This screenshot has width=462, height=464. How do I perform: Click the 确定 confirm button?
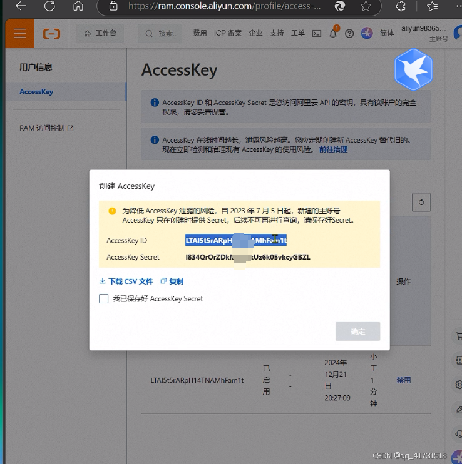point(357,331)
